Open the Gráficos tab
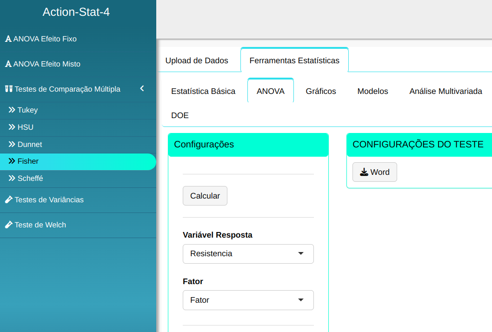This screenshot has width=492, height=332. (321, 92)
